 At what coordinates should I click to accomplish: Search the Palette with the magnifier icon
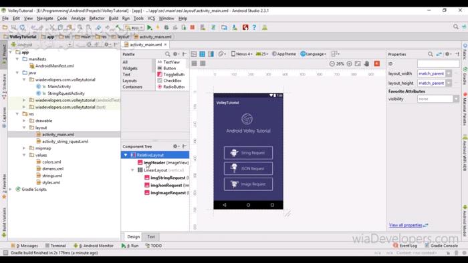coord(167,54)
